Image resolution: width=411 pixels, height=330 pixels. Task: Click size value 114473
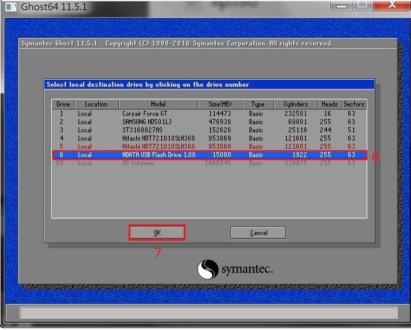(x=220, y=113)
